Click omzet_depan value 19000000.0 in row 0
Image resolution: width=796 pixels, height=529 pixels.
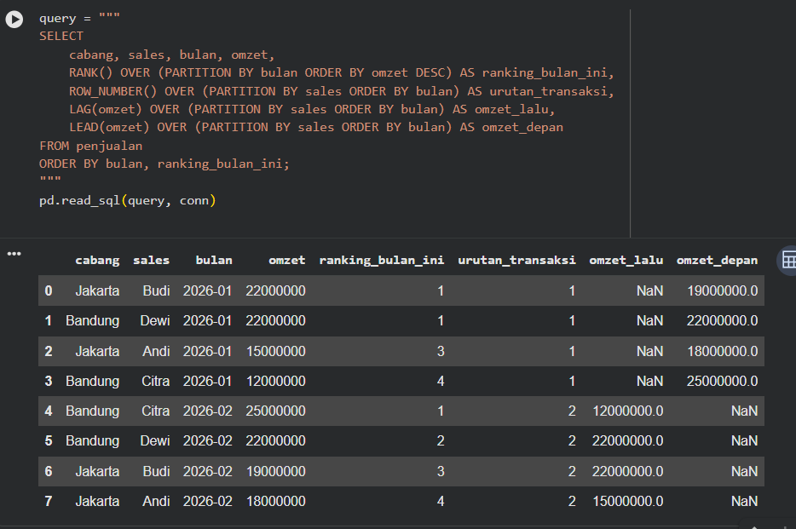coord(723,290)
